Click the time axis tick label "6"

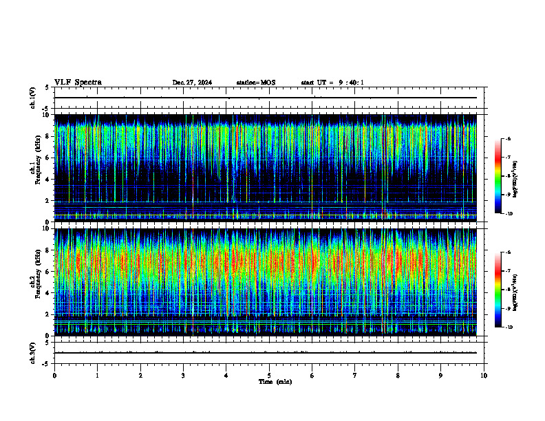[312, 376]
